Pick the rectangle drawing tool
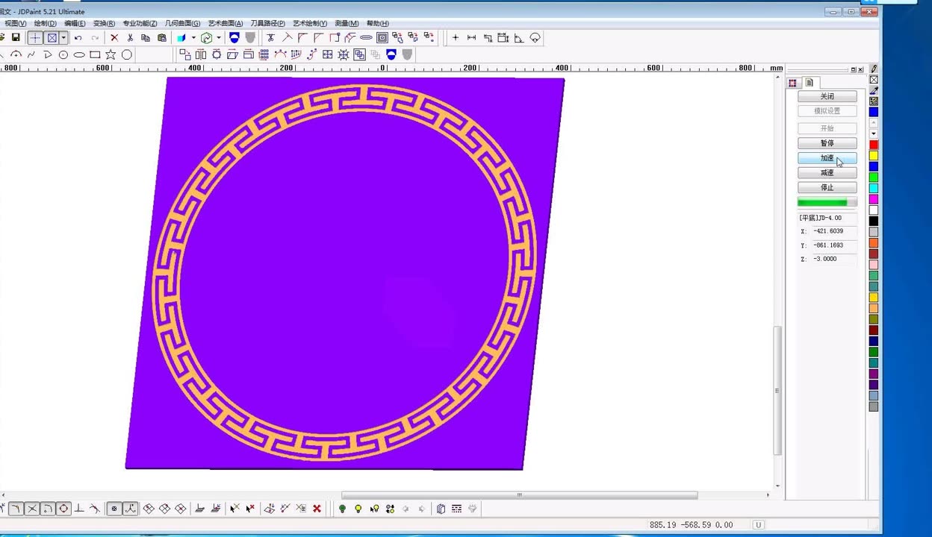This screenshot has width=932, height=537. [x=95, y=54]
